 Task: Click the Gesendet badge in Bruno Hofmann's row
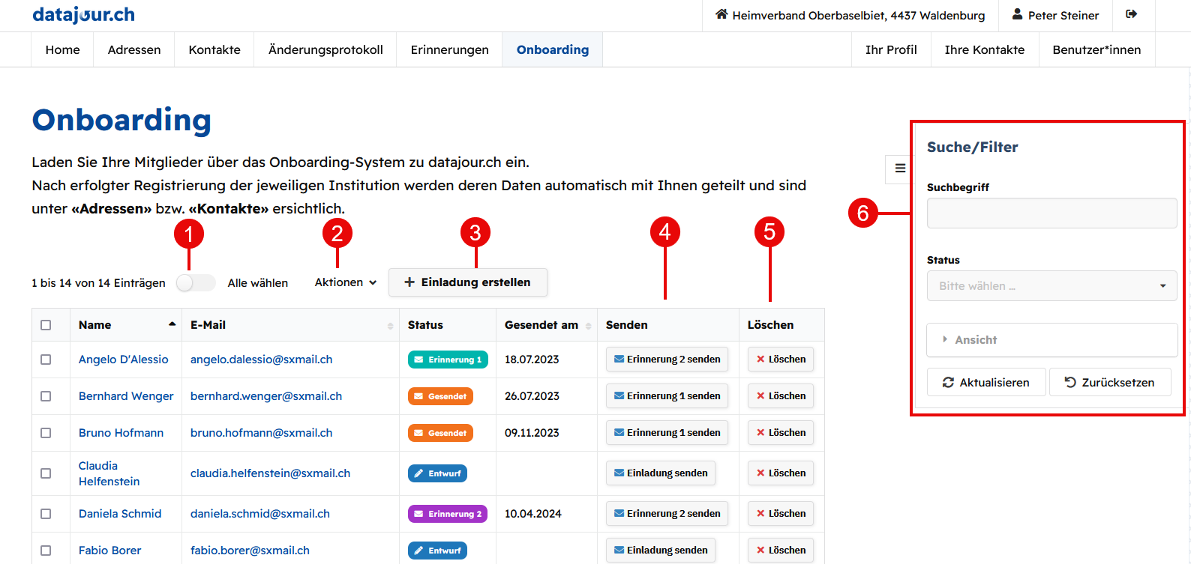440,433
